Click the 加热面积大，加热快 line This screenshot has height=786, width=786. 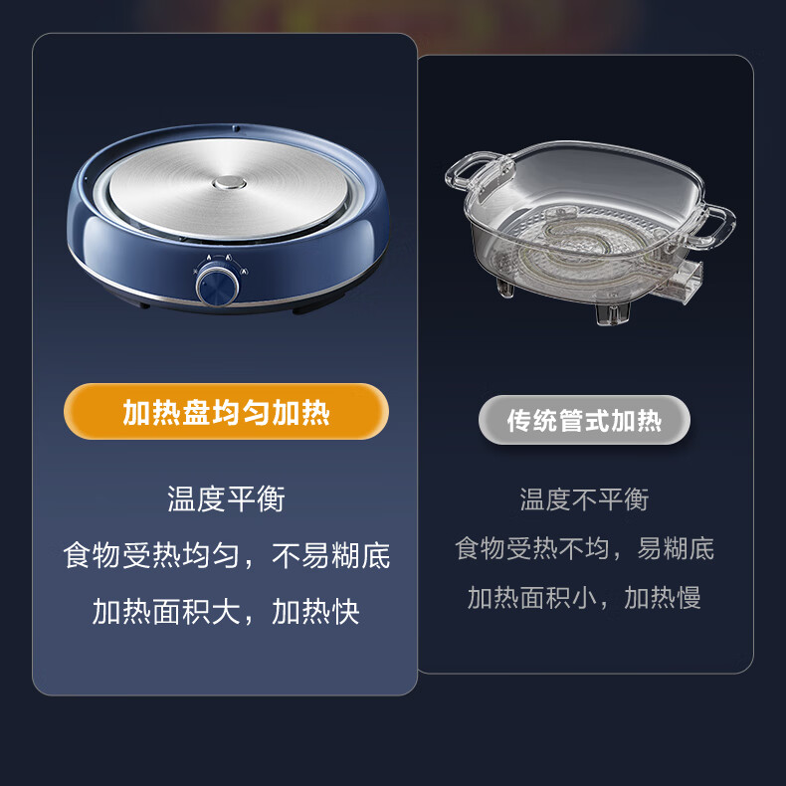[x=226, y=612]
